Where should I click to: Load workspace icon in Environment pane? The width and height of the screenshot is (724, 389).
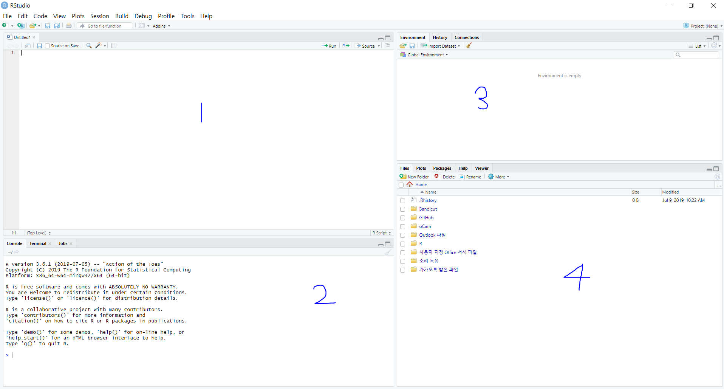[x=403, y=46]
